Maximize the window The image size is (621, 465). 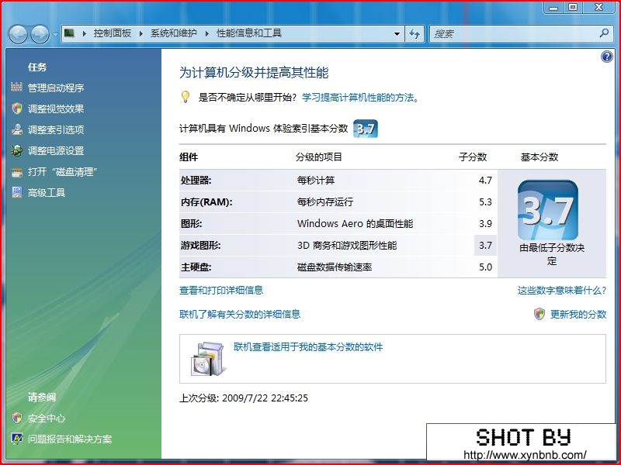pos(572,8)
